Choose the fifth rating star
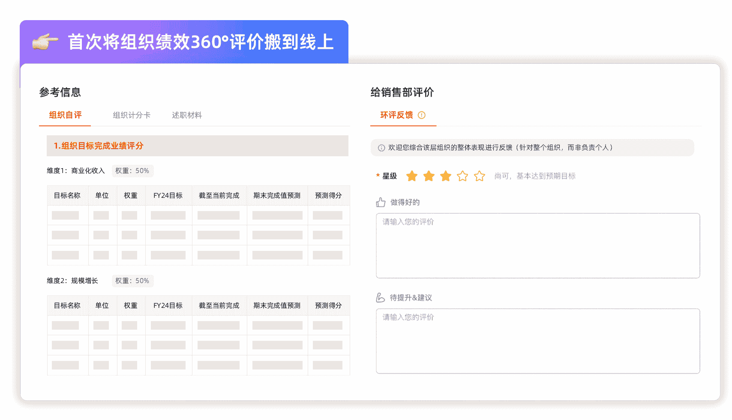 (480, 176)
